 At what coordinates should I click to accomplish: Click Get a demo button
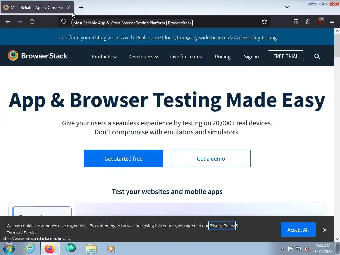211,158
